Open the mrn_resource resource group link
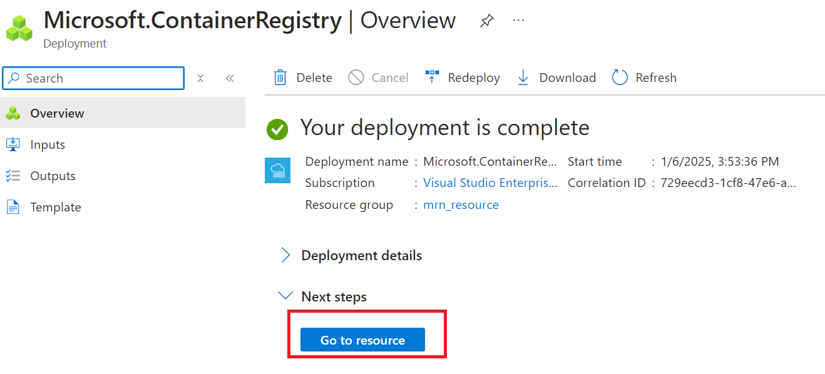Image resolution: width=825 pixels, height=374 pixels. point(461,205)
